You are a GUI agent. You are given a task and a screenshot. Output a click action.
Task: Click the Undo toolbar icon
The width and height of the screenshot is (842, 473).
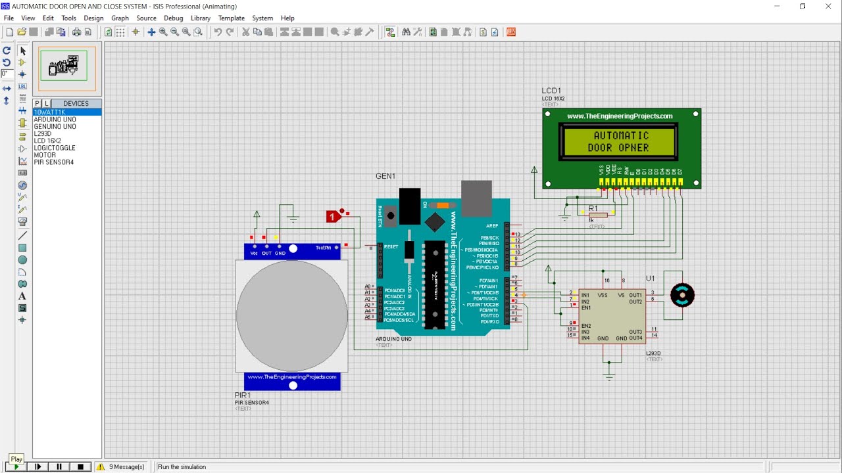point(218,32)
